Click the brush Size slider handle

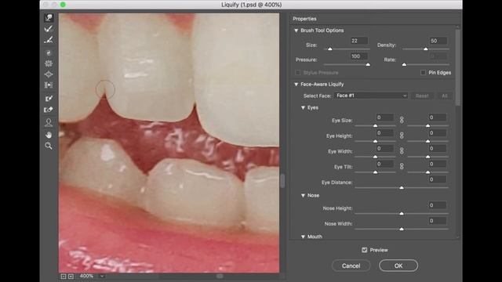point(330,49)
